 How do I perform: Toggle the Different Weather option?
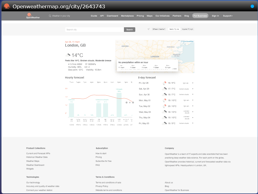159,29
